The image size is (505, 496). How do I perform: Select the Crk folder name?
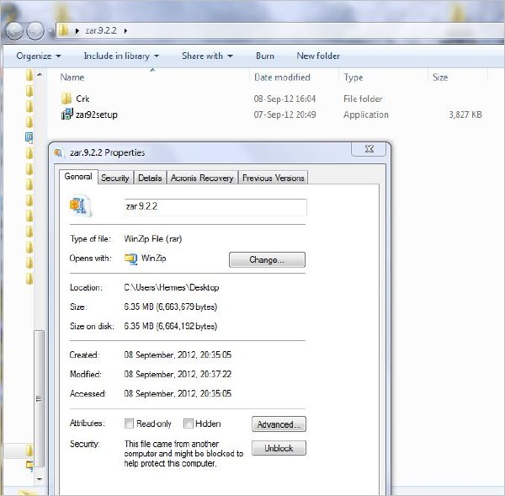82,99
